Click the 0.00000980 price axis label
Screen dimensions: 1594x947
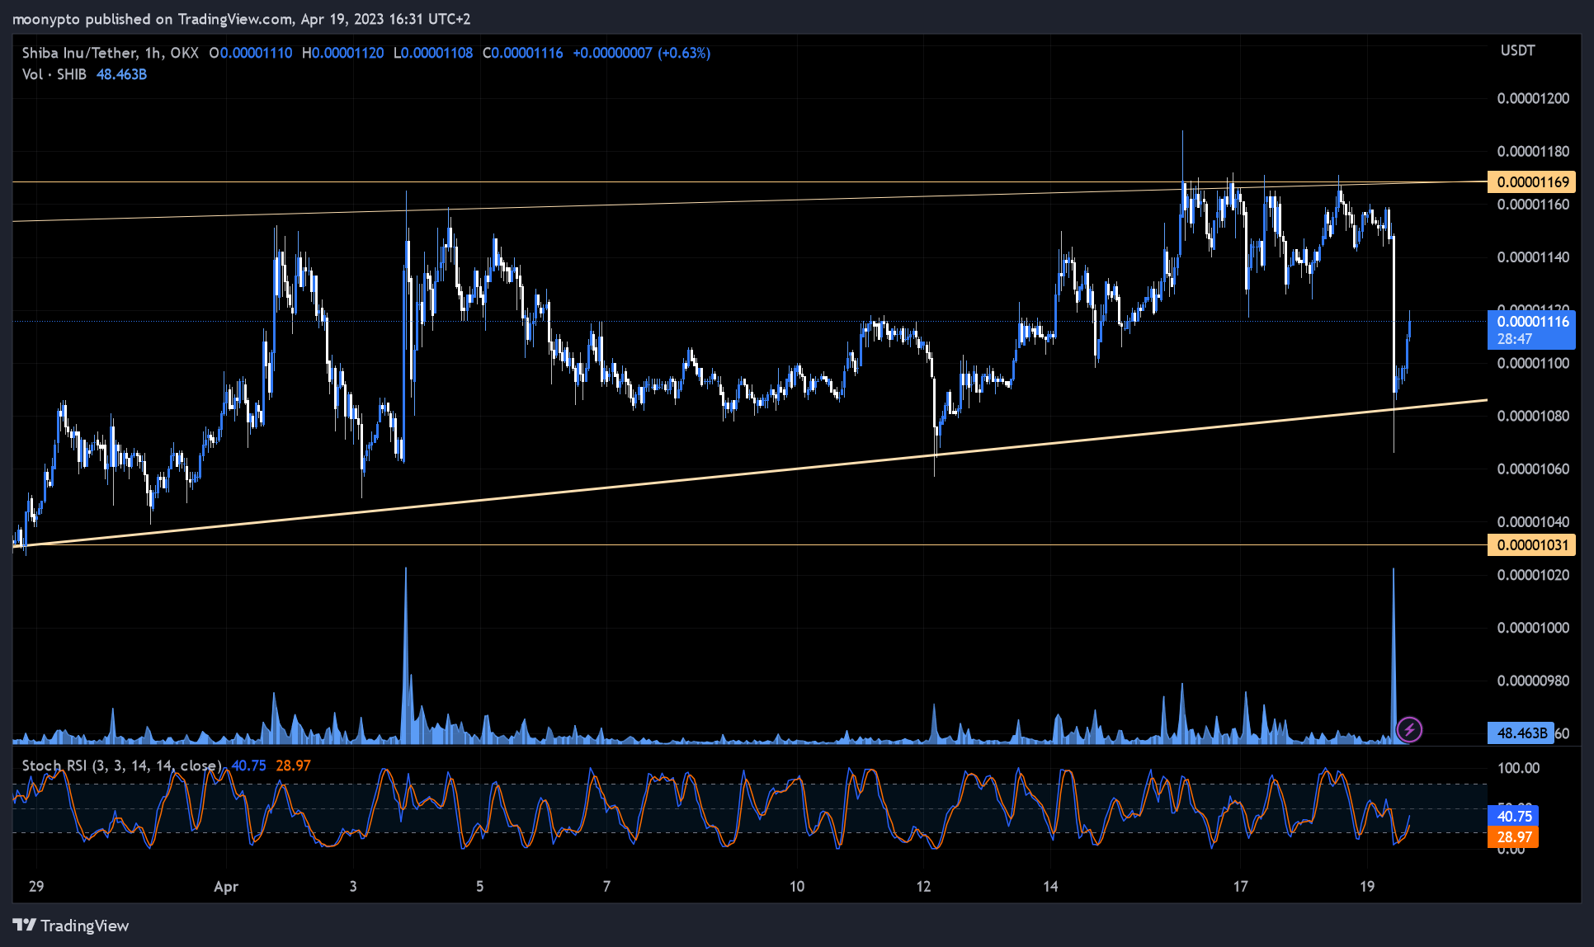(x=1533, y=681)
